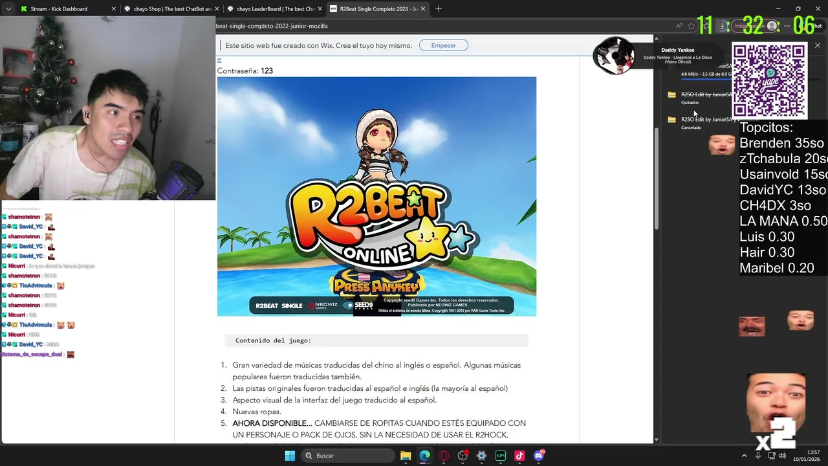Open the downloads toolbar icon

[723, 26]
